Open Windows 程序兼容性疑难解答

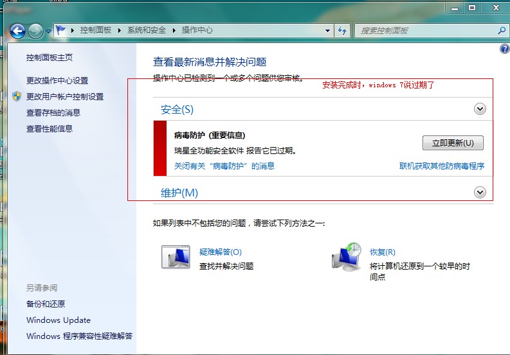[79, 336]
